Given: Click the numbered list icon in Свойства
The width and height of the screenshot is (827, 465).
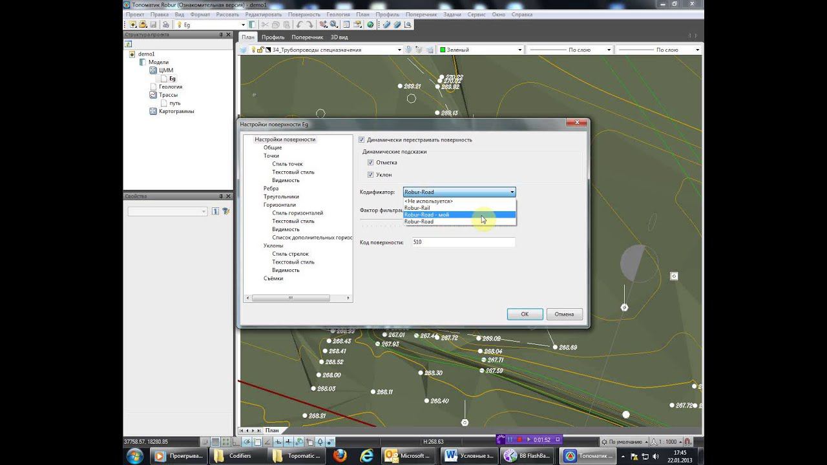Looking at the screenshot, I should click(216, 211).
